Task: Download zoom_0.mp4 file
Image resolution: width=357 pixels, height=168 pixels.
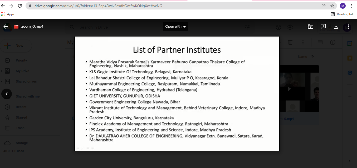Action: [336, 27]
